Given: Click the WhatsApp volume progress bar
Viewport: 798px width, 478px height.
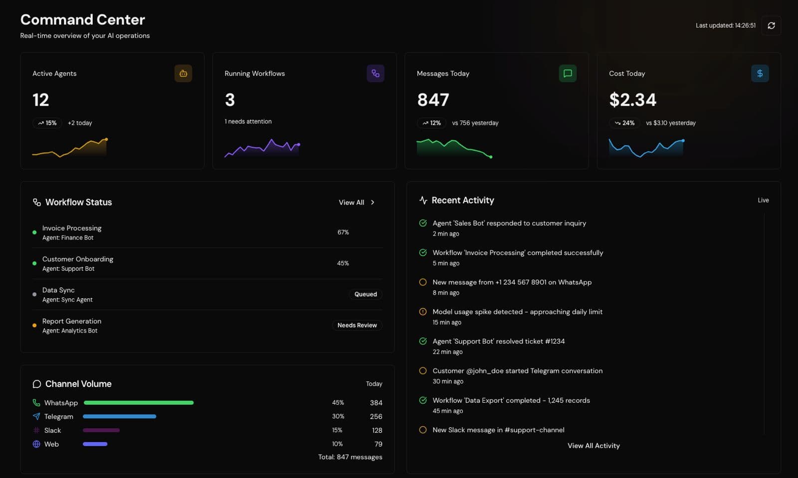Looking at the screenshot, I should pos(138,402).
